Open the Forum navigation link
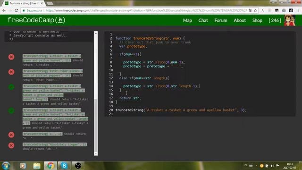 point(221,20)
